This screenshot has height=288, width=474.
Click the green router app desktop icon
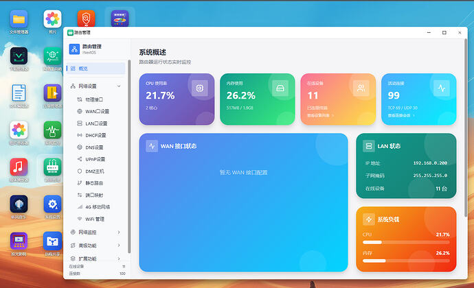coord(52,167)
